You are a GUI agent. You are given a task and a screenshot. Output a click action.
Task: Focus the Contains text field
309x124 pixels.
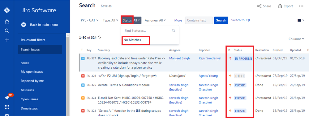point(199,20)
